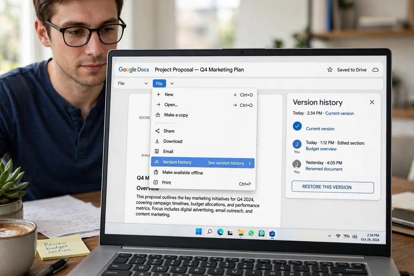This screenshot has height=276, width=414.
Task: Click the Overview heading in the document
Action: click(148, 188)
